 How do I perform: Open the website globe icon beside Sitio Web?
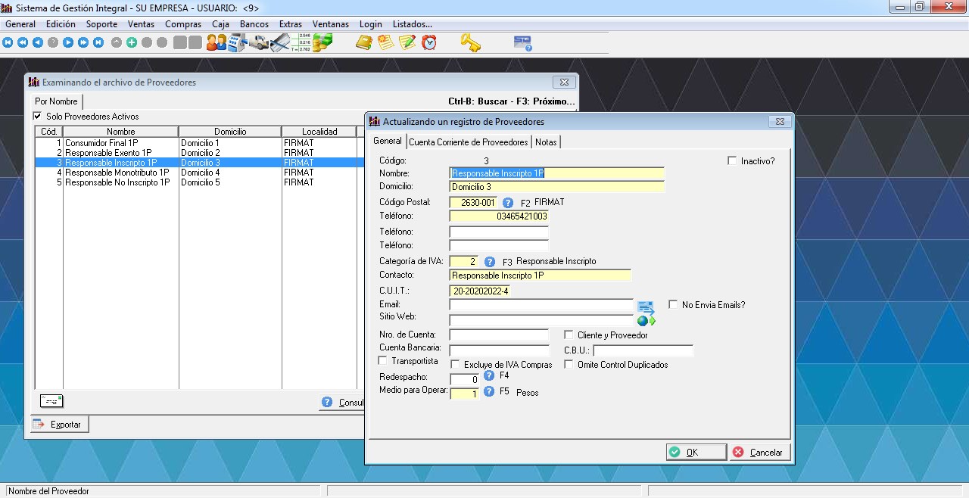click(x=645, y=321)
